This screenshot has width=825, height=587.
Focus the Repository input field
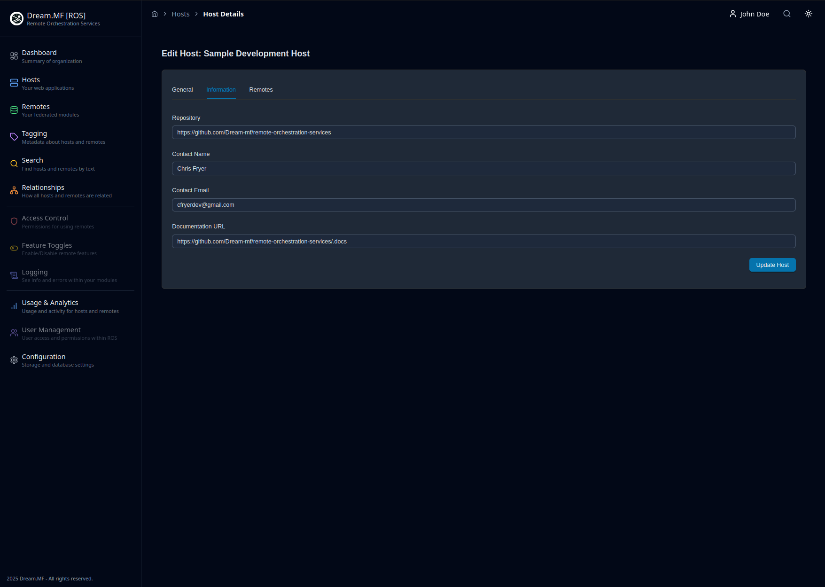point(483,133)
